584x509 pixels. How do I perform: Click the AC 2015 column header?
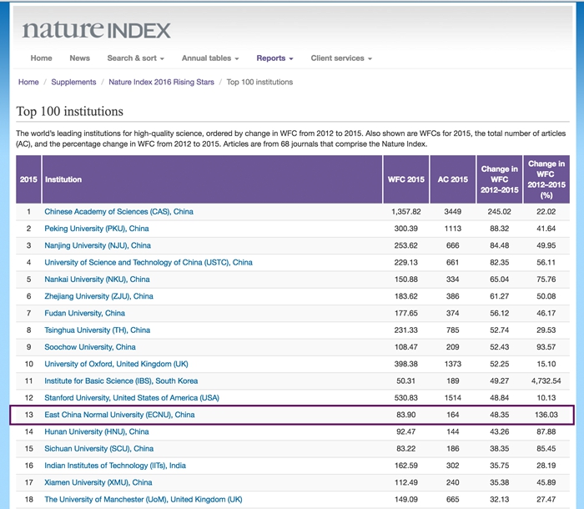pyautogui.click(x=453, y=179)
